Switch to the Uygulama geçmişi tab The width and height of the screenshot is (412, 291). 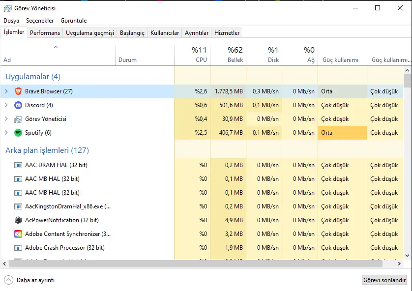coord(90,33)
